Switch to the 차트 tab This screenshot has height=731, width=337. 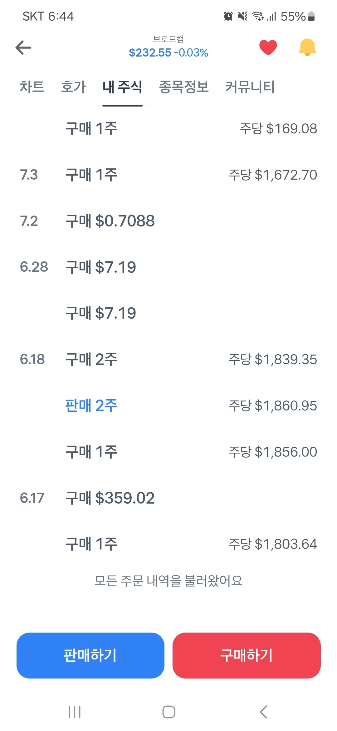click(x=32, y=87)
